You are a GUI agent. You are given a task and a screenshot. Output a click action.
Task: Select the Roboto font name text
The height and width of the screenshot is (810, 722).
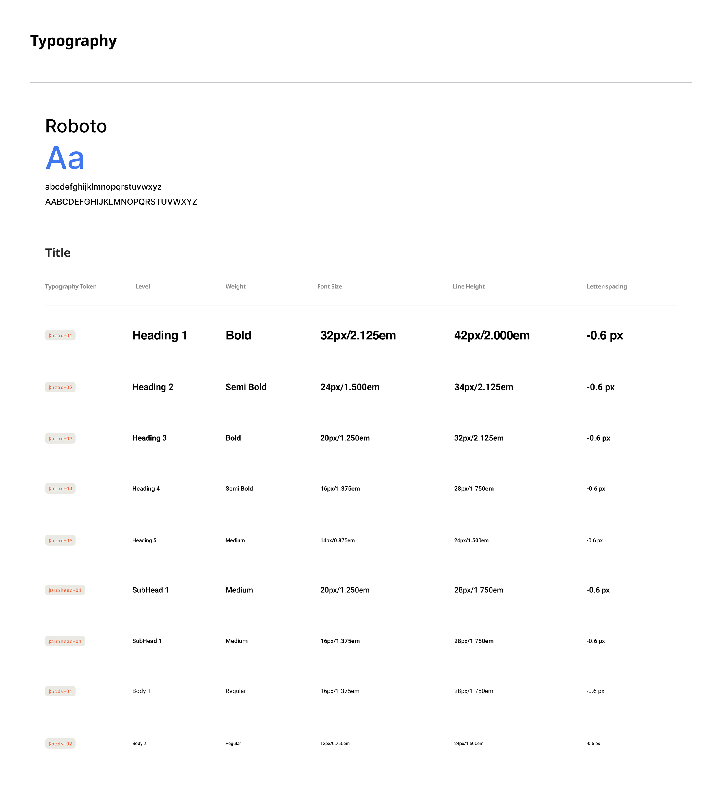coord(76,126)
